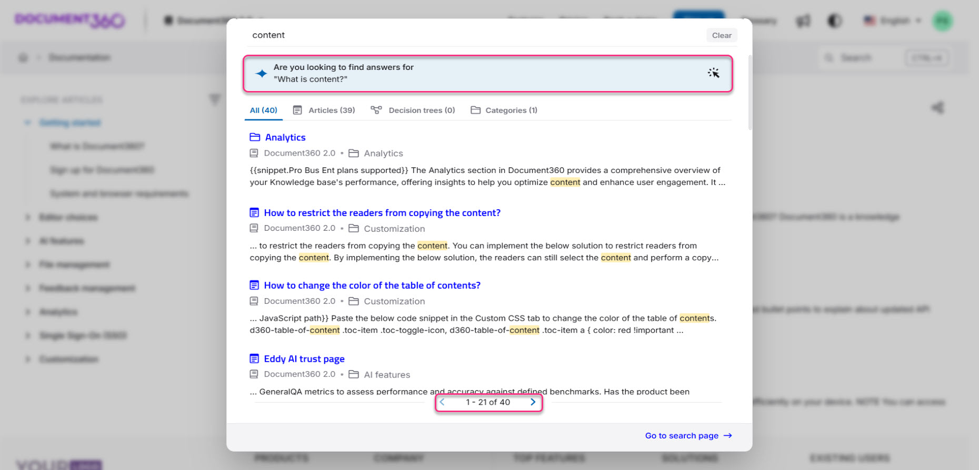
Task: Click arrow icon next to Go to search page
Action: pos(727,436)
